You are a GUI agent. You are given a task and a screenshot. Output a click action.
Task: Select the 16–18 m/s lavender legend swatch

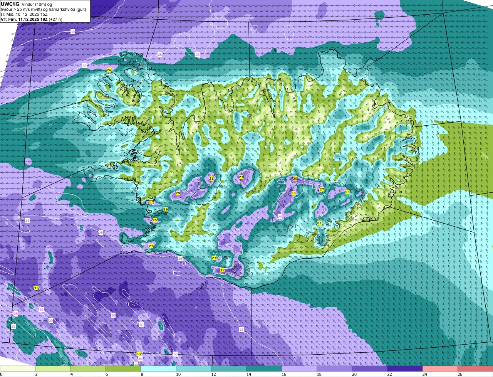pyautogui.click(x=299, y=369)
